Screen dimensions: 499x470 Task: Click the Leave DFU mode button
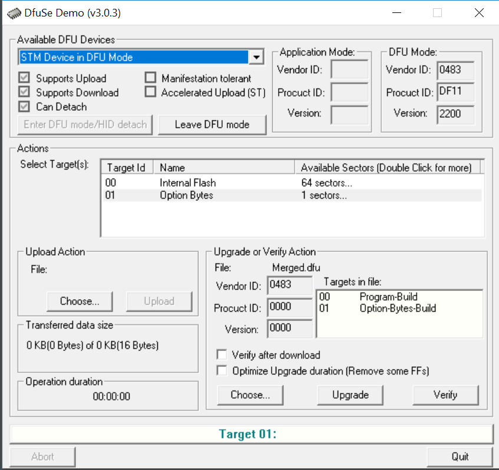212,124
